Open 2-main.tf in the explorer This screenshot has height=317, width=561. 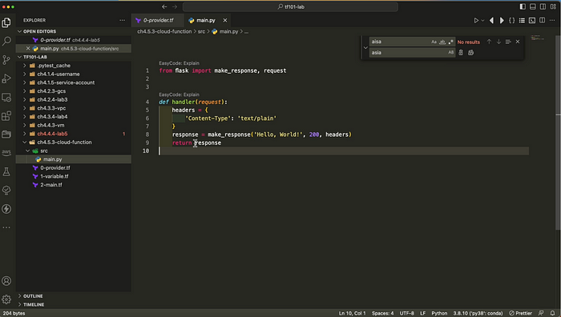click(50, 185)
